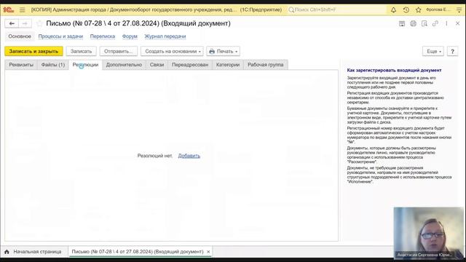This screenshot has width=466, height=262.
Task: Switch to Рабочая группа tab
Action: (265, 65)
